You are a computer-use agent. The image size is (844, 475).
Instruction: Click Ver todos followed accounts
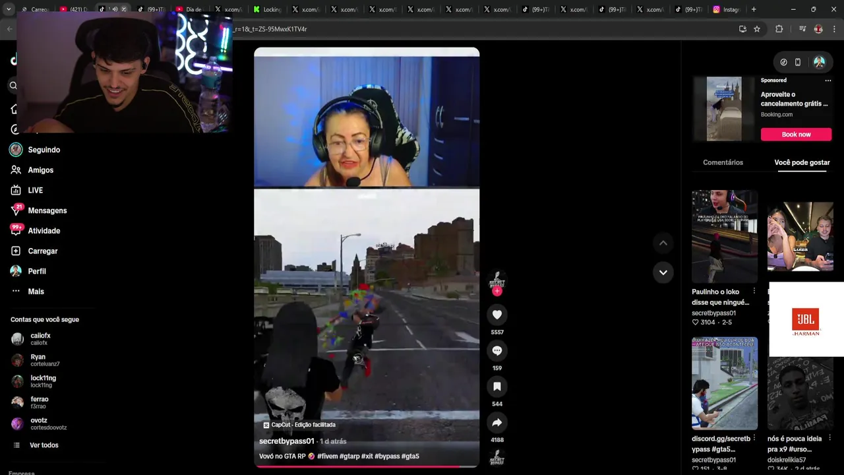[x=44, y=445]
